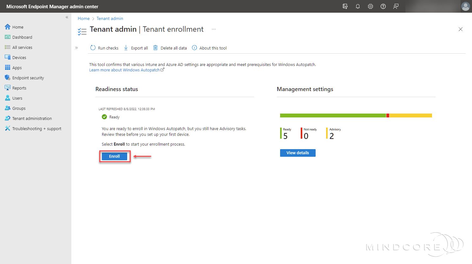Click the Management settings readiness progress bar

click(x=356, y=115)
